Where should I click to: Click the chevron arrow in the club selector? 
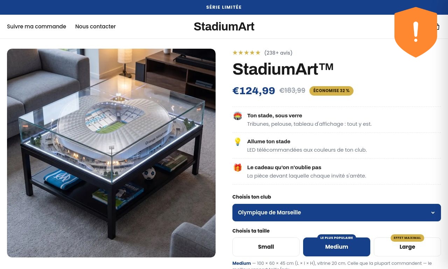[x=433, y=213]
